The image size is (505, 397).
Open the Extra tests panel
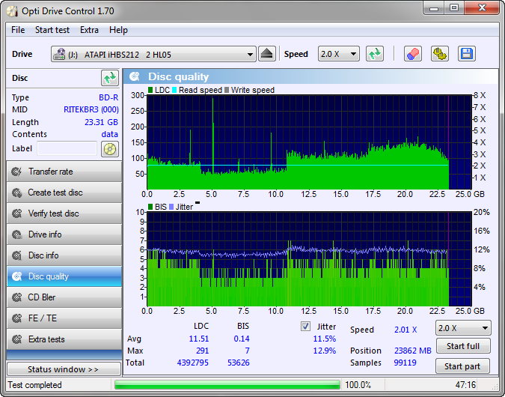(x=64, y=339)
